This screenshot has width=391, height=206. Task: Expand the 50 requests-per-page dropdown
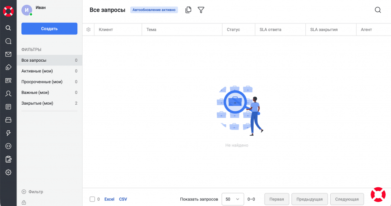232,199
